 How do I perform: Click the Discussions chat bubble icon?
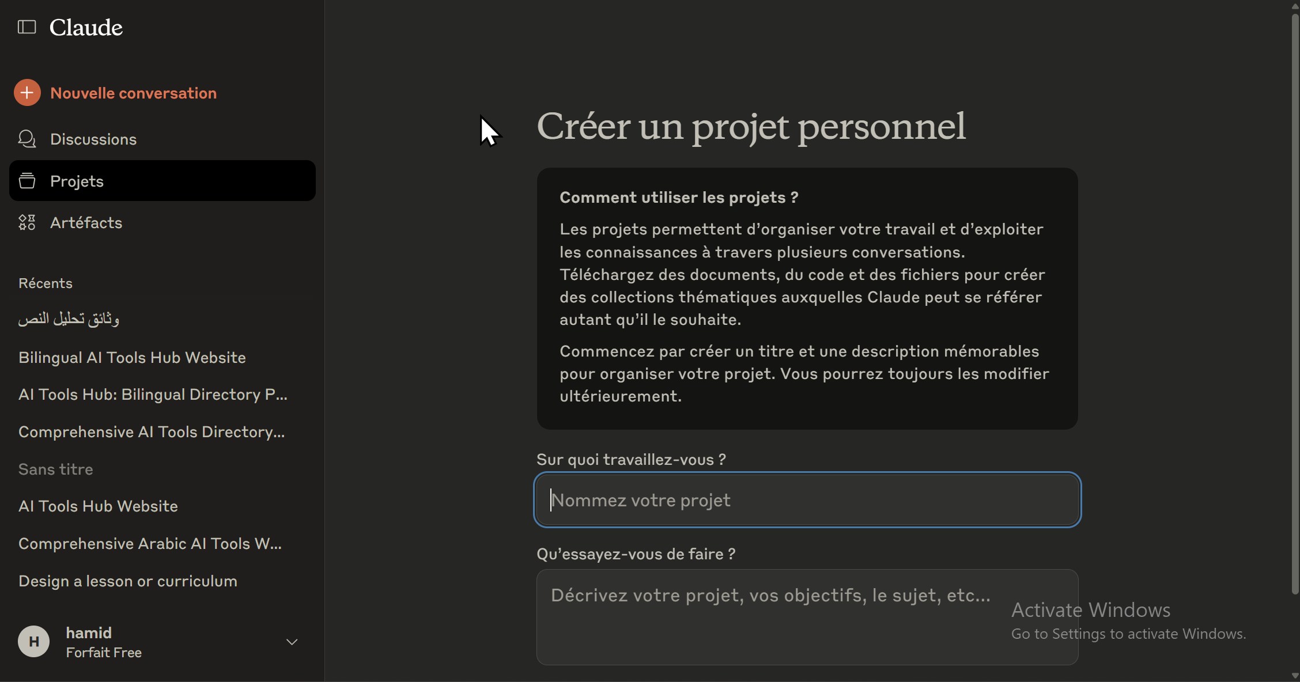(27, 139)
